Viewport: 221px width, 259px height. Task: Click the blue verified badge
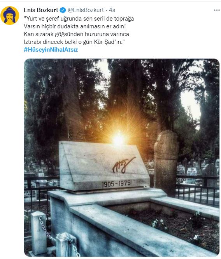point(63,10)
